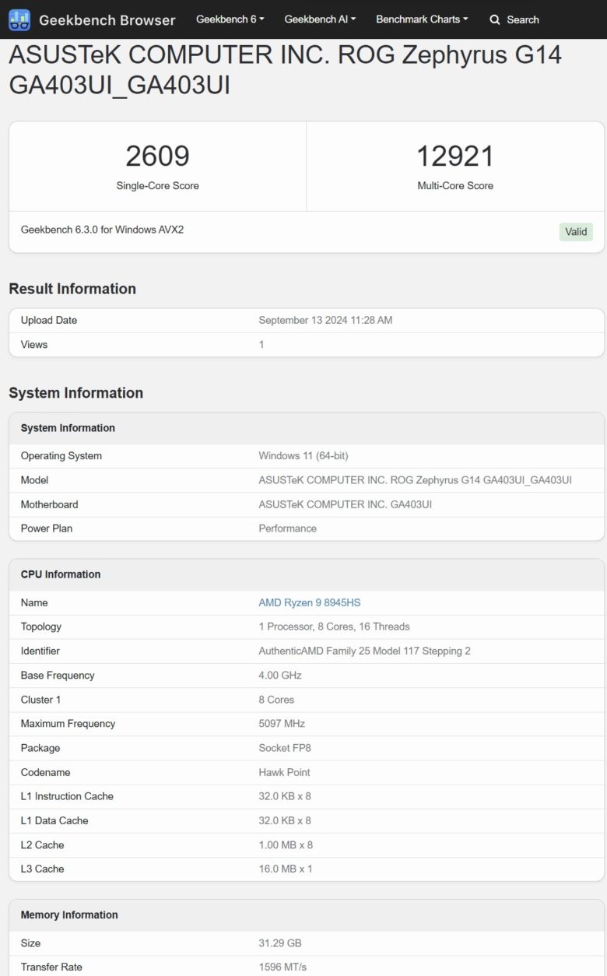This screenshot has height=976, width=607.
Task: Select the Model row value ROG Zephyrus G14
Action: (x=415, y=480)
